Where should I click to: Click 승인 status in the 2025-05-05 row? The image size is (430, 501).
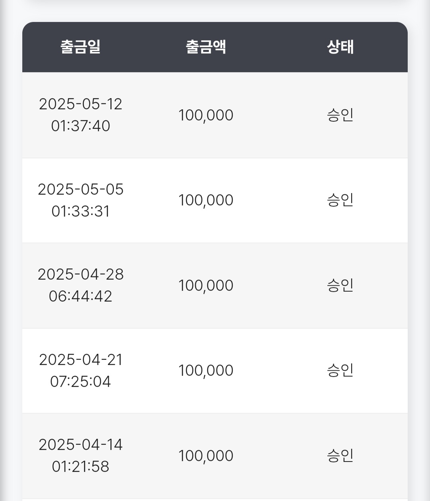tap(340, 200)
